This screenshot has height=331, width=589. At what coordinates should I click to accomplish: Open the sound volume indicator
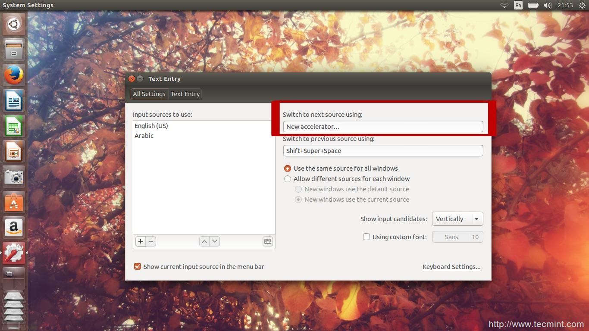(x=548, y=5)
